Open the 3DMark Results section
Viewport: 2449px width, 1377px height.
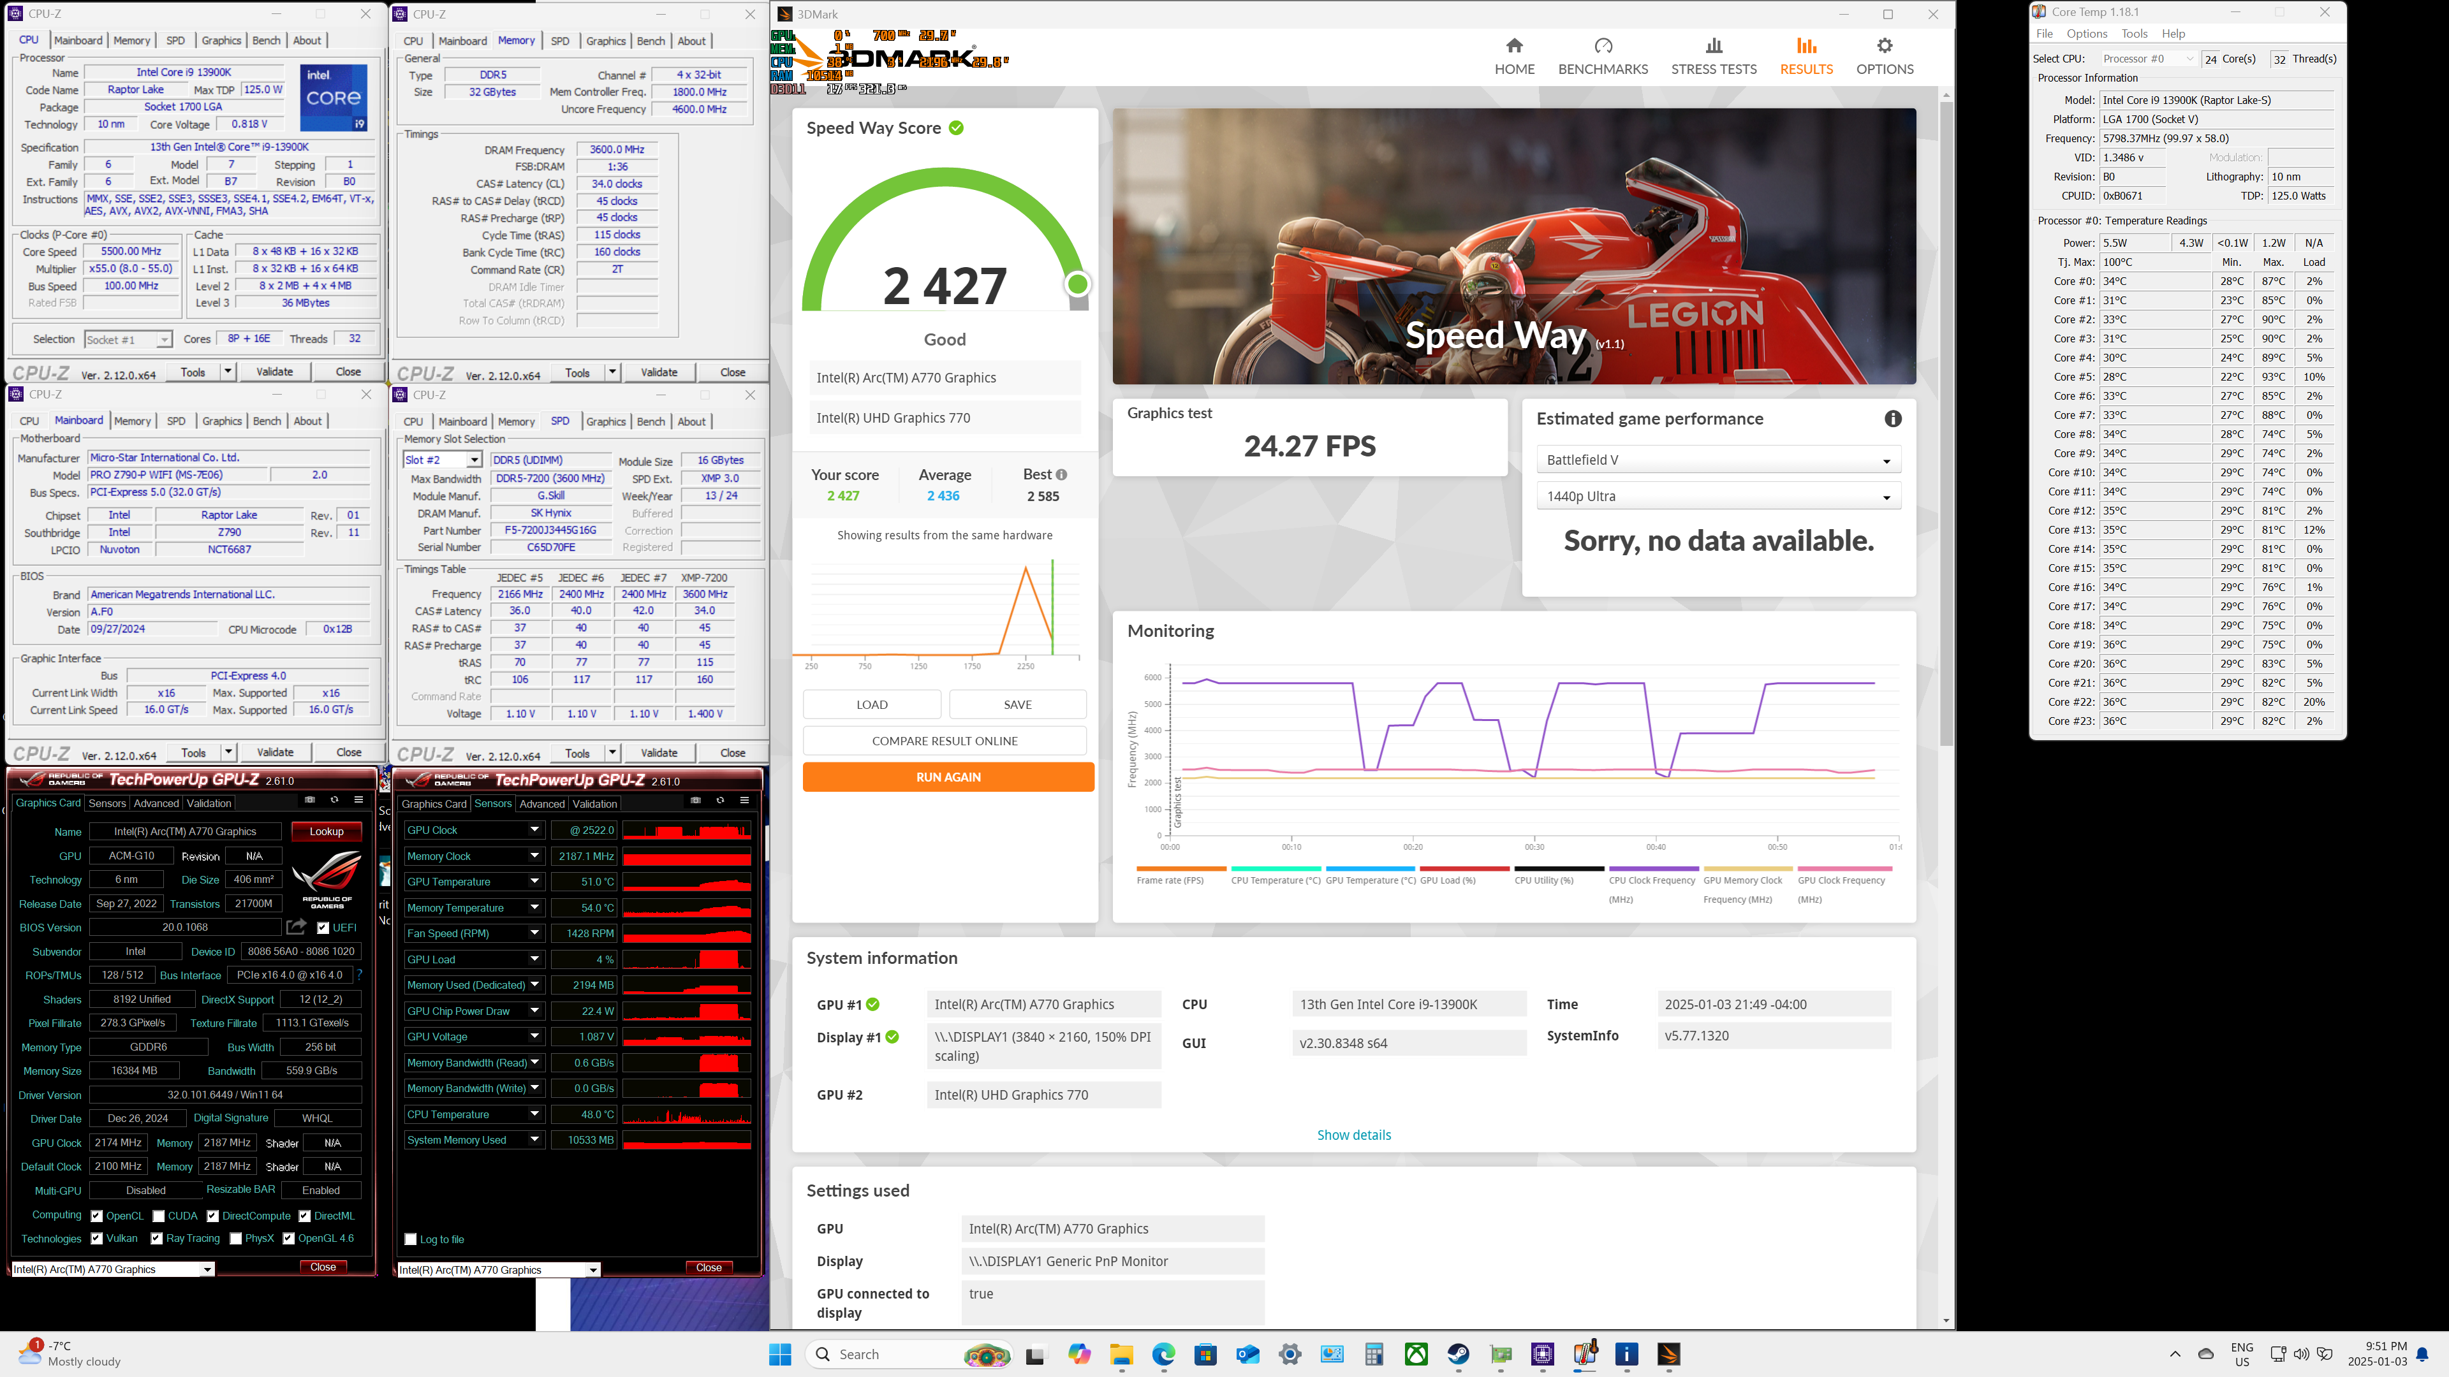click(1805, 56)
